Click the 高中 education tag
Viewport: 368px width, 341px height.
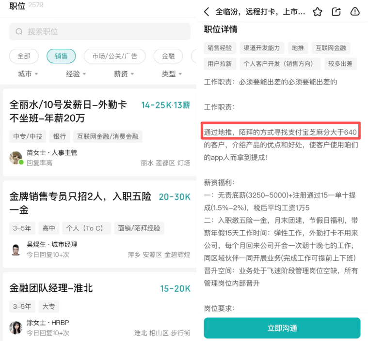[x=48, y=228]
